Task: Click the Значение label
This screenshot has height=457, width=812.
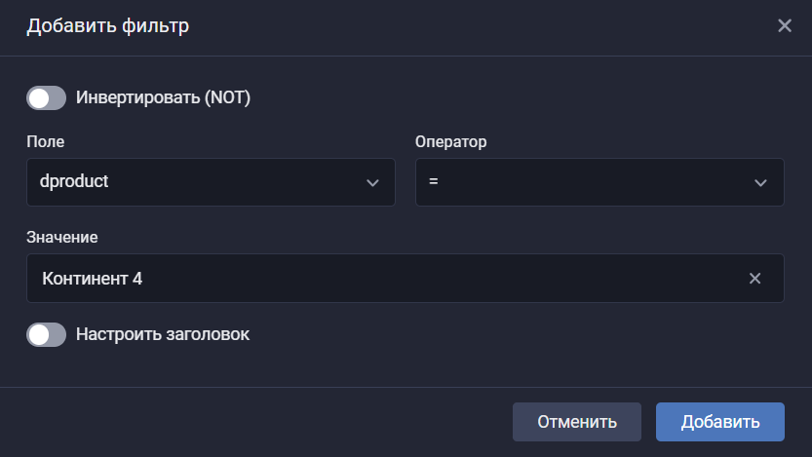Action: point(62,238)
